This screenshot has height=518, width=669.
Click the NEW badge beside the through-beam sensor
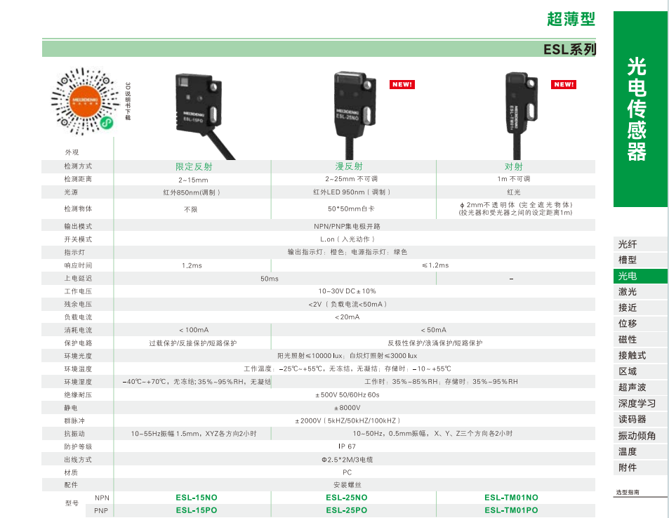click(x=564, y=85)
